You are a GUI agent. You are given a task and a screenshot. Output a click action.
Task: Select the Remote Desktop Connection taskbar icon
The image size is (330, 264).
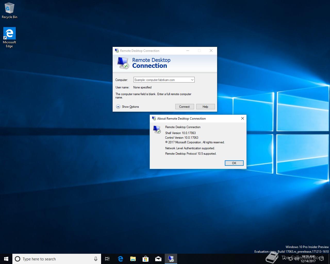(171, 259)
